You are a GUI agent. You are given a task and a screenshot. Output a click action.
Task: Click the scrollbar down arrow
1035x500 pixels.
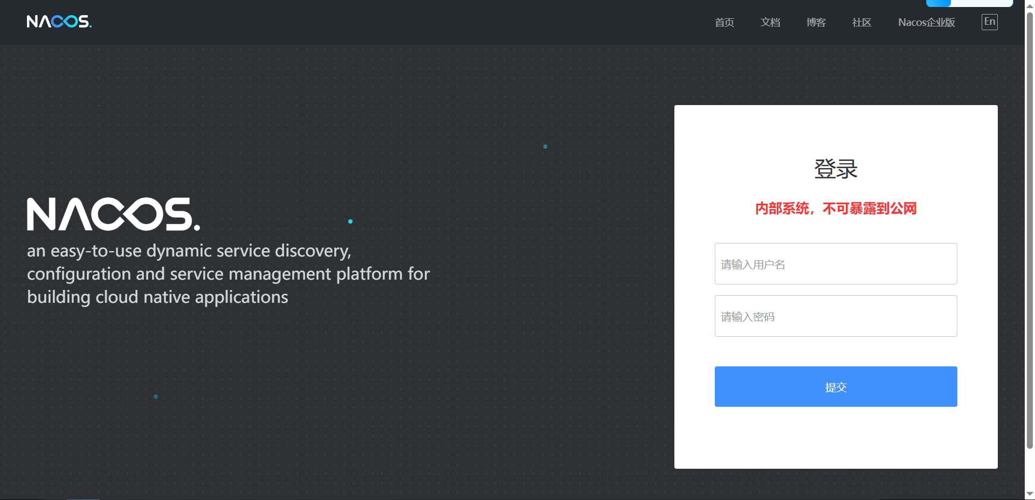[1030, 494]
